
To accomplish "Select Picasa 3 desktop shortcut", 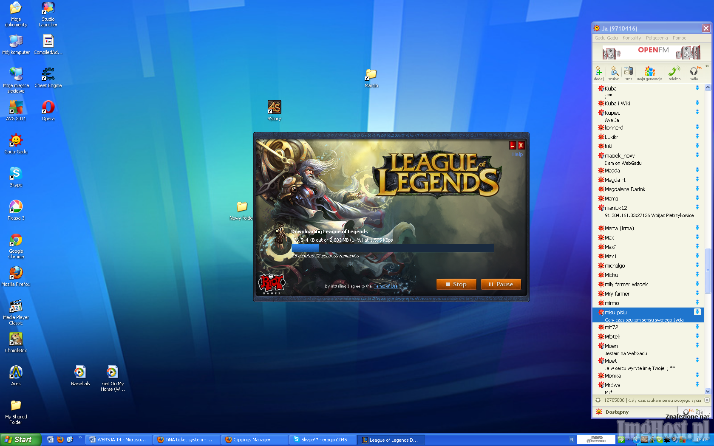I will coord(16,210).
